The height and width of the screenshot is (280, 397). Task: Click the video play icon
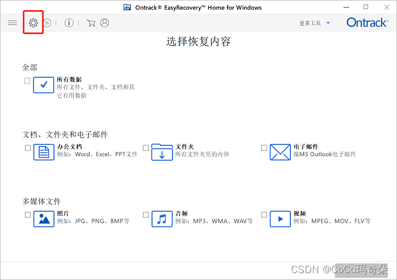pos(280,218)
